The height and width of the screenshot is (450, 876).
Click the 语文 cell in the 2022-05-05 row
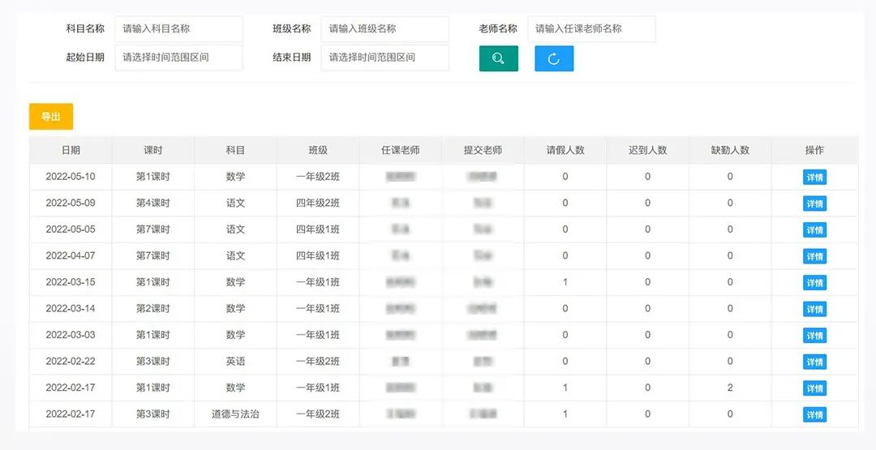(235, 229)
